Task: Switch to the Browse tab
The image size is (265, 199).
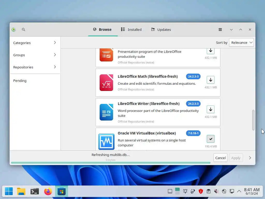Action: [x=103, y=30]
